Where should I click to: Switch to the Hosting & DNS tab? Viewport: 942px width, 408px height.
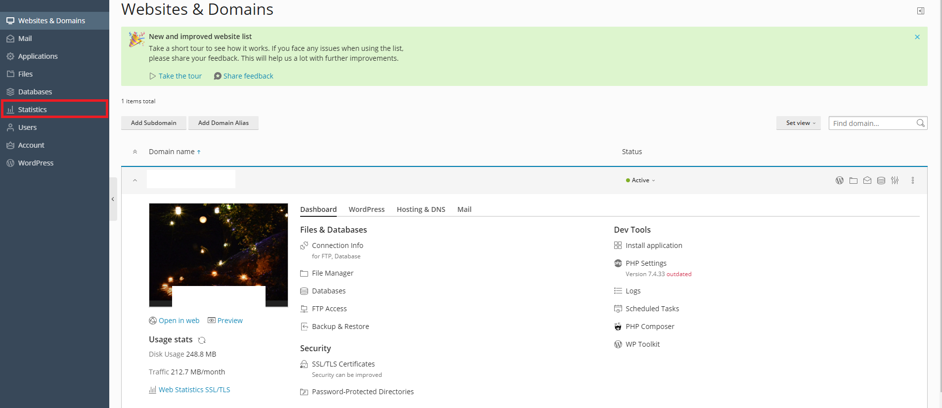[421, 209]
